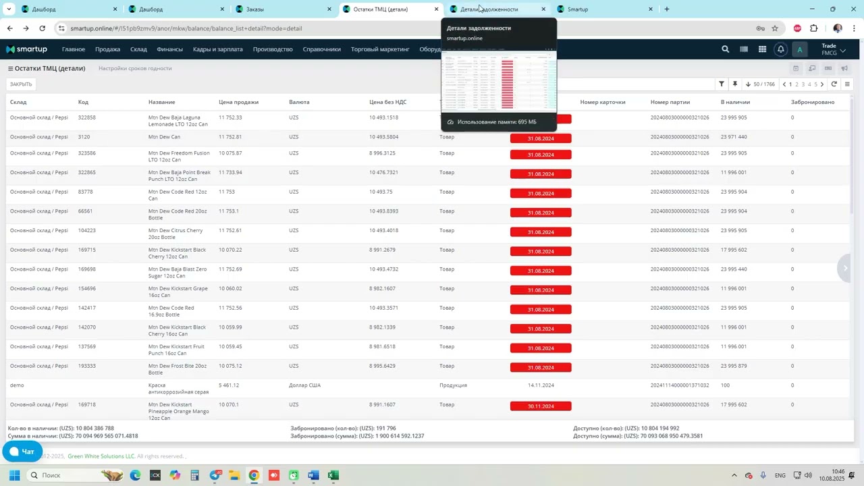Viewport: 864px width, 486px height.
Task: Go back in browser history
Action: pos(9,28)
